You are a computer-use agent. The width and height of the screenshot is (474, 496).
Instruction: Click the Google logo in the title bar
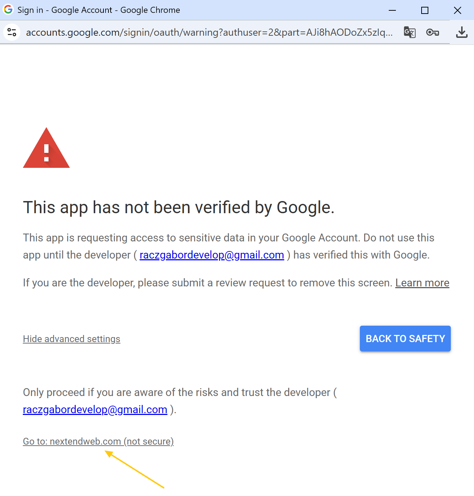click(8, 9)
